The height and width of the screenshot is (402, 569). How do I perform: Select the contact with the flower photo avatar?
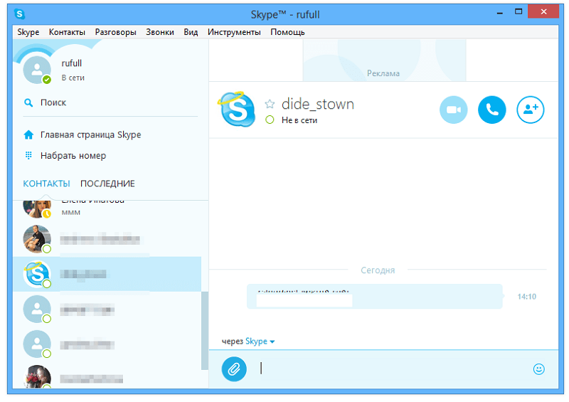pos(107,376)
